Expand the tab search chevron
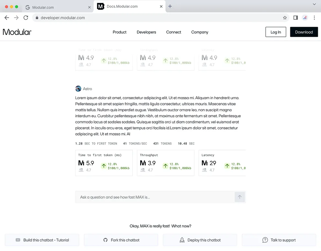 click(314, 4)
